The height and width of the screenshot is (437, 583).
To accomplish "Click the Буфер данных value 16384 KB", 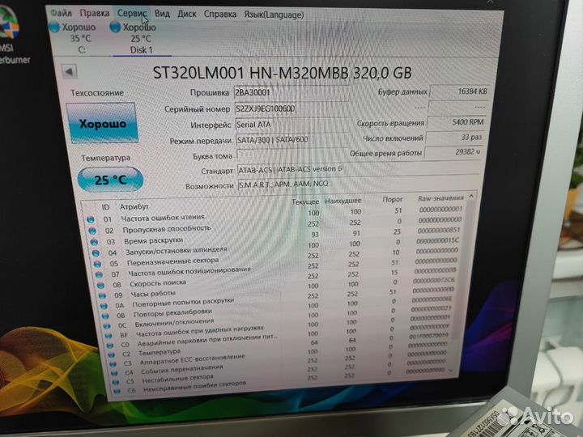I will click(x=460, y=91).
